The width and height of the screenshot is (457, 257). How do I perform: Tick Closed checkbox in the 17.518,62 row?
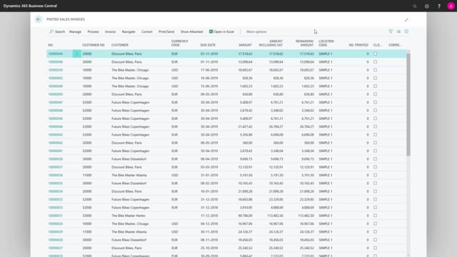pos(375,54)
